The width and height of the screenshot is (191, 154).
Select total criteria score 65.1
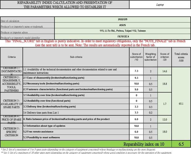181,103
